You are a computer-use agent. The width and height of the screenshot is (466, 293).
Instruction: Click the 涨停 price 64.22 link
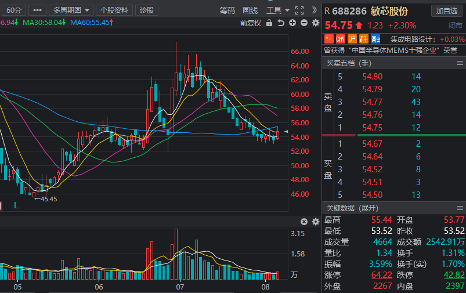point(382,275)
